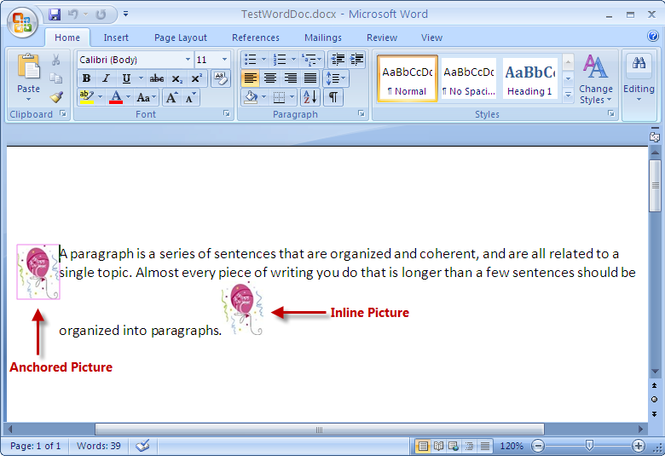665x456 pixels.
Task: Select the anchored balloon picture
Action: pyautogui.click(x=38, y=271)
